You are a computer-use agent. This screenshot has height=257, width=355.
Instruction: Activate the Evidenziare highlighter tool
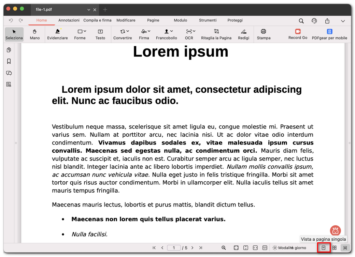pyautogui.click(x=57, y=34)
